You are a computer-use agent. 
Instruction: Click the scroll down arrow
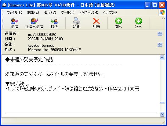[x=162, y=114]
